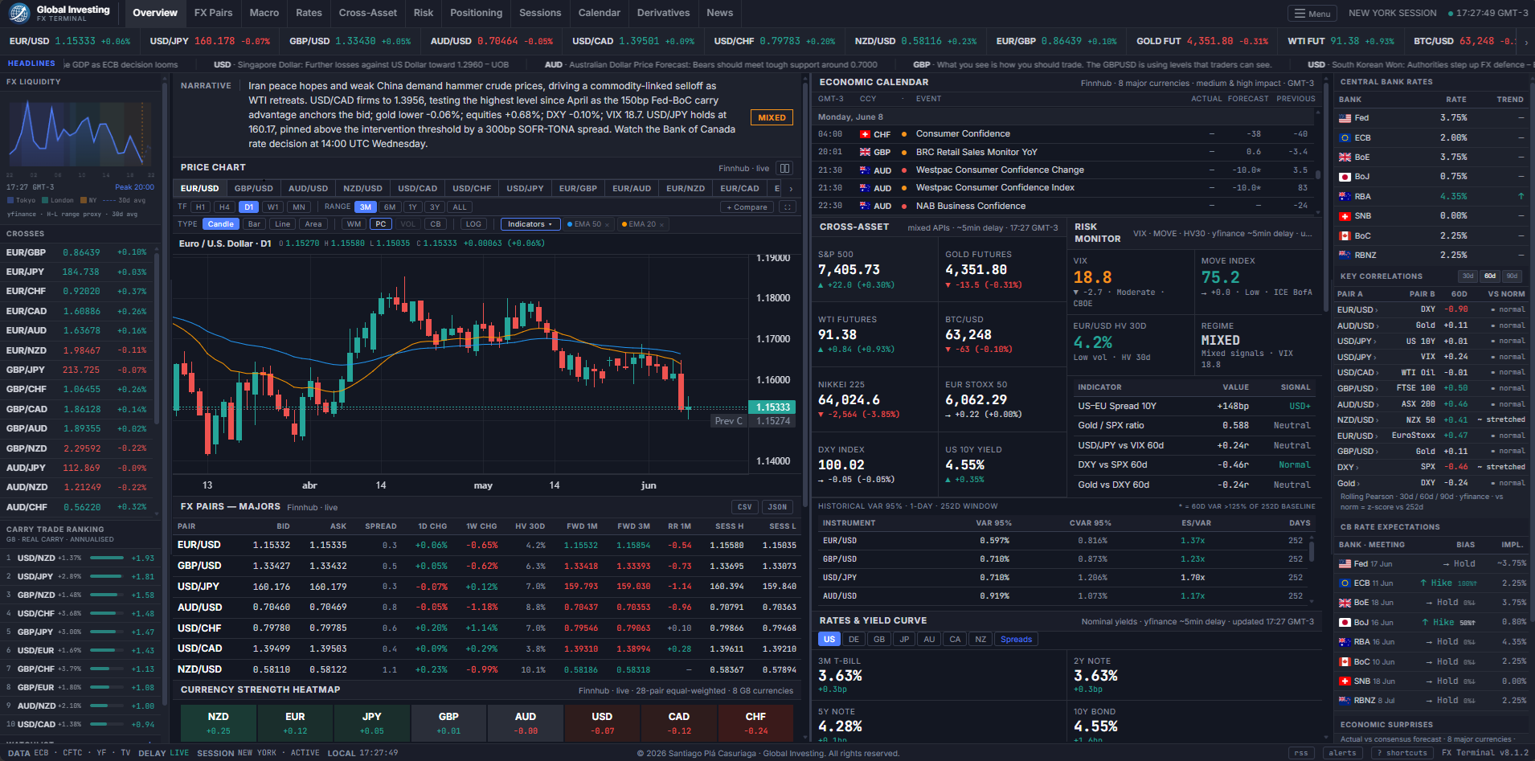1535x761 pixels.
Task: Click the orange EMA 20 color dot
Action: [624, 225]
